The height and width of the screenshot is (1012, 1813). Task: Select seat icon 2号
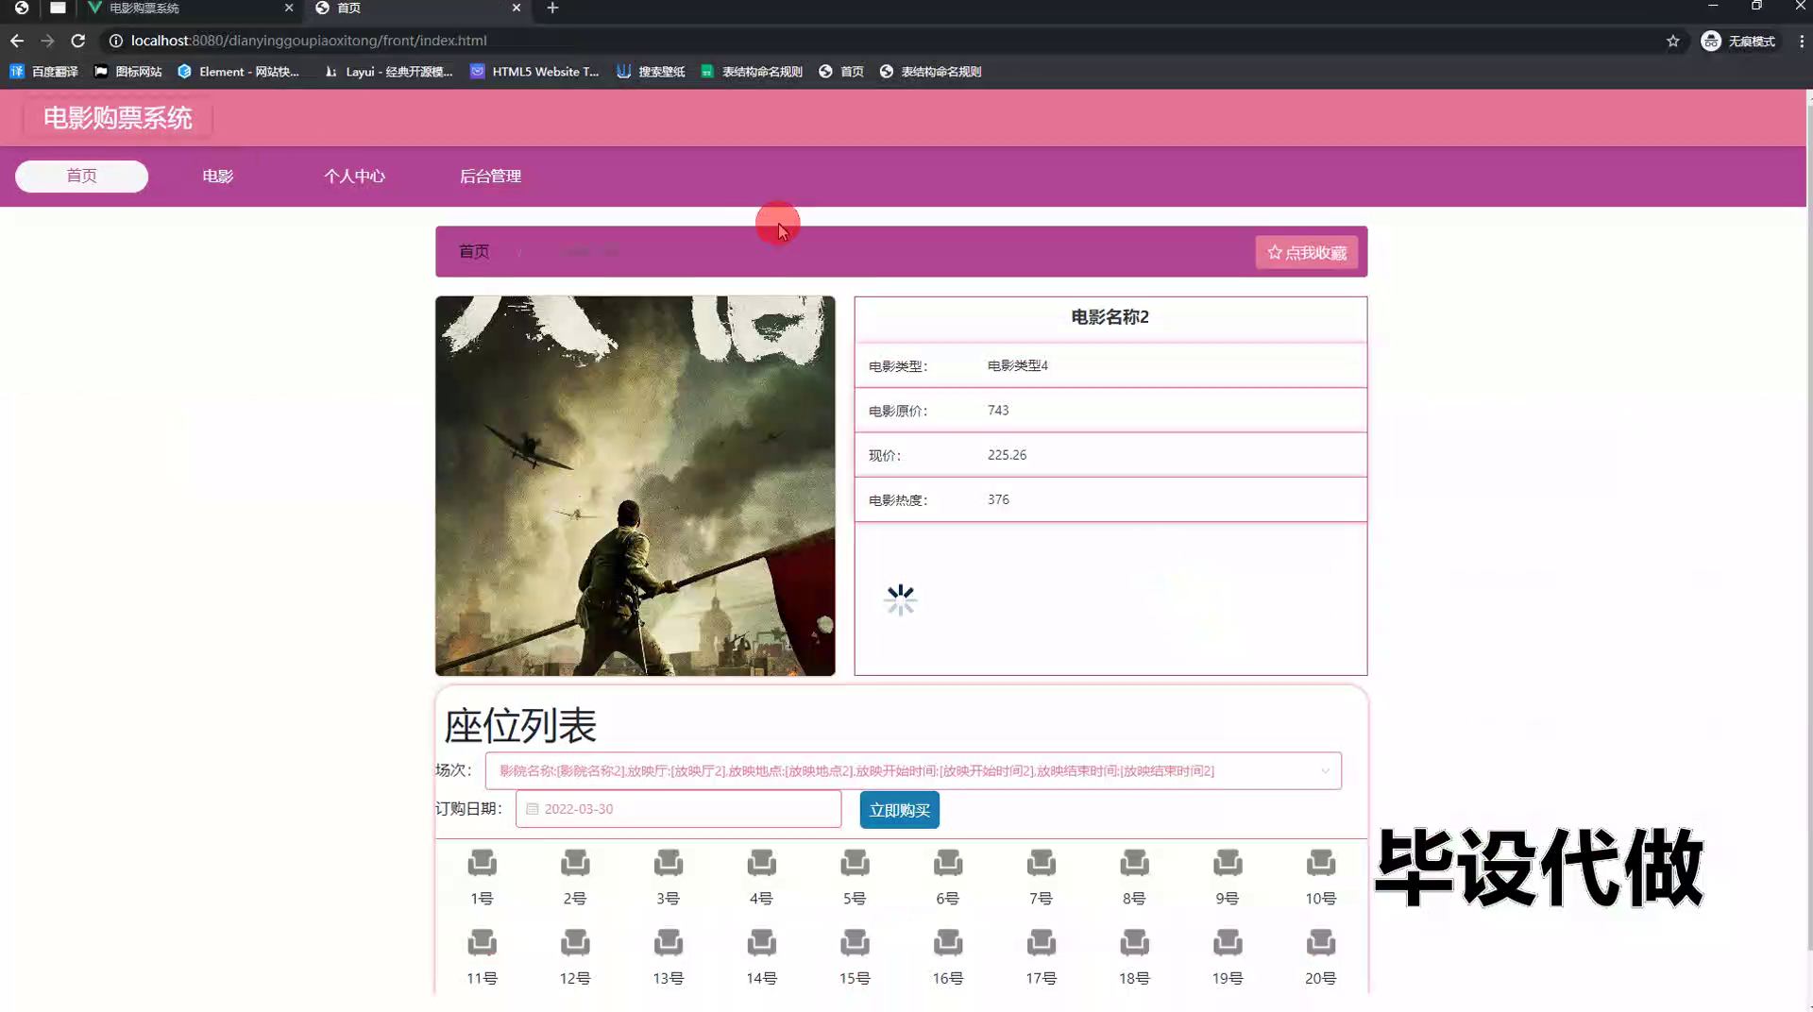point(575,863)
